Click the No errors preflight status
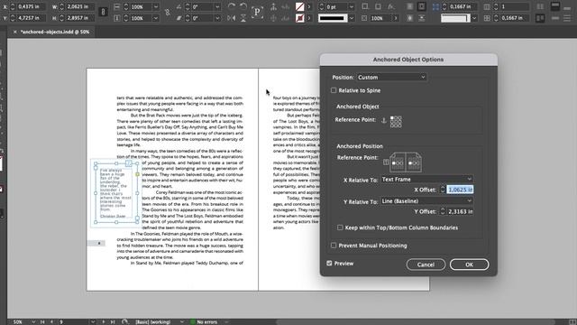Viewport: 577px width, 325px height. point(206,321)
